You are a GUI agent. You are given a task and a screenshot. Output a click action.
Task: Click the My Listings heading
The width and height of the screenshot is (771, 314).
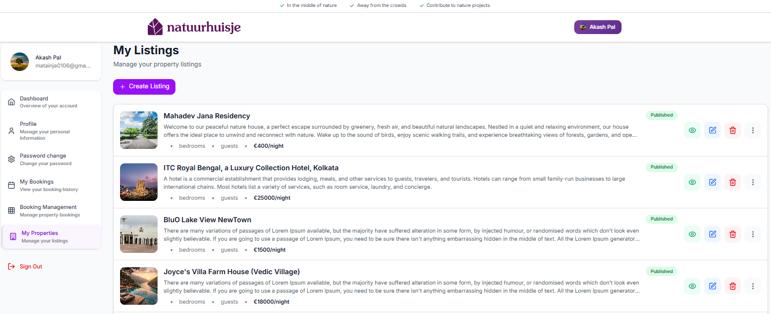[146, 50]
